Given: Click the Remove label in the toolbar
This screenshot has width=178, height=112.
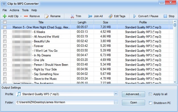Looking at the screenshot, I should tap(35, 16).
